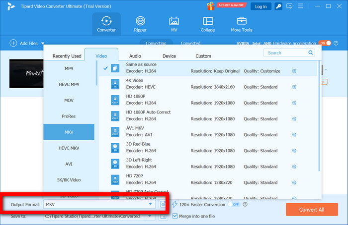348x225 pixels.
Task: Open the Collage module
Action: 208,24
